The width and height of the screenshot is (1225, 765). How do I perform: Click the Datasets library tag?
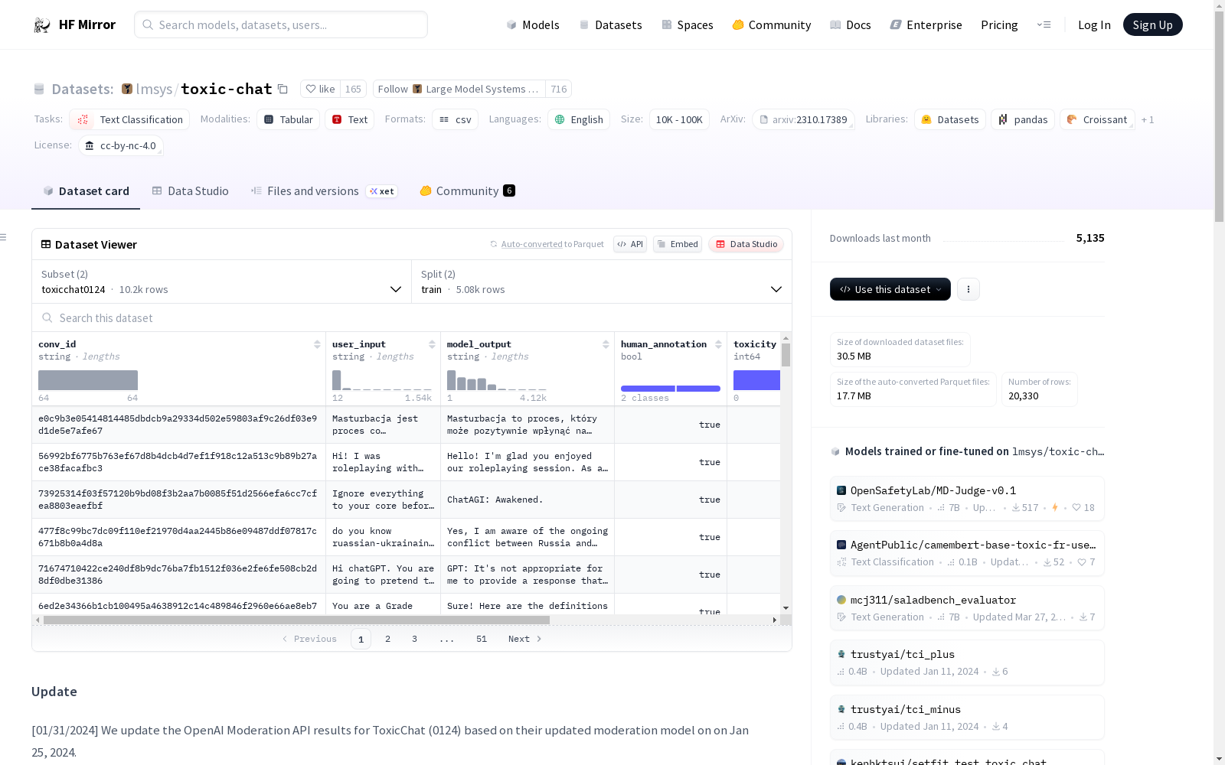tap(949, 119)
